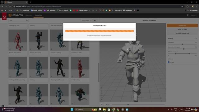Open the browser extensions icon

pyautogui.click(x=187, y=7)
